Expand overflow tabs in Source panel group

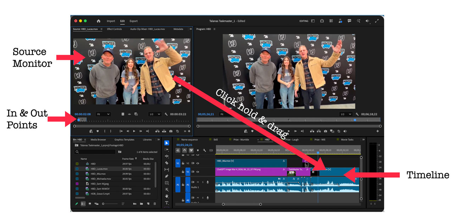pos(190,29)
